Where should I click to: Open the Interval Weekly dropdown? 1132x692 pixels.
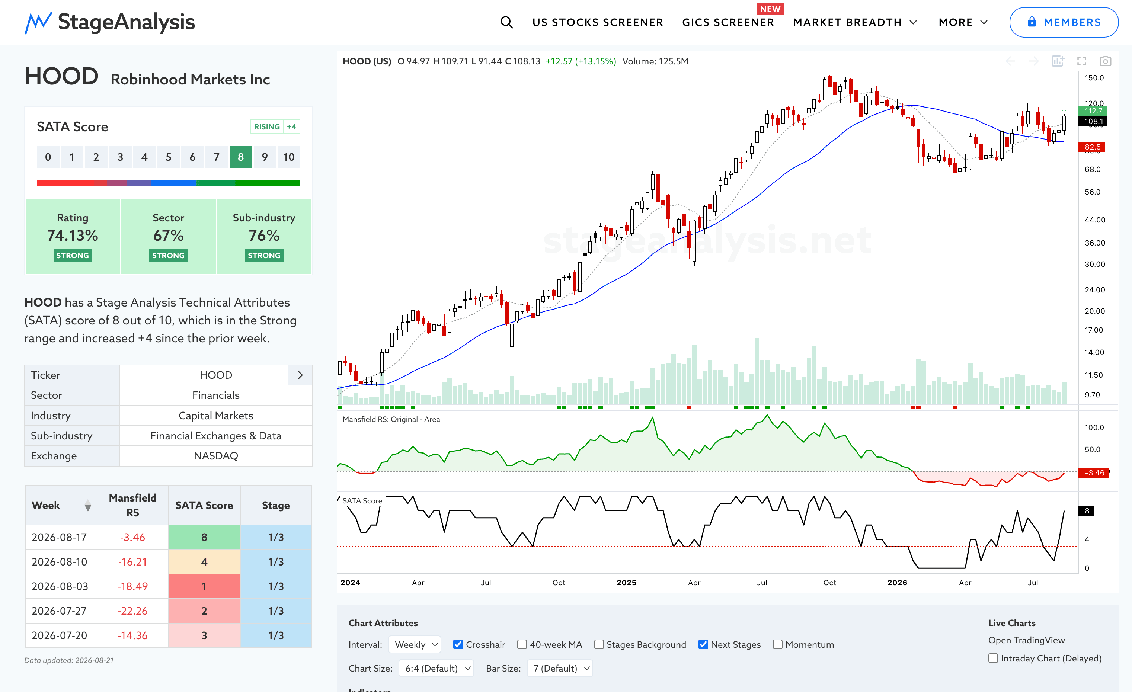click(415, 644)
